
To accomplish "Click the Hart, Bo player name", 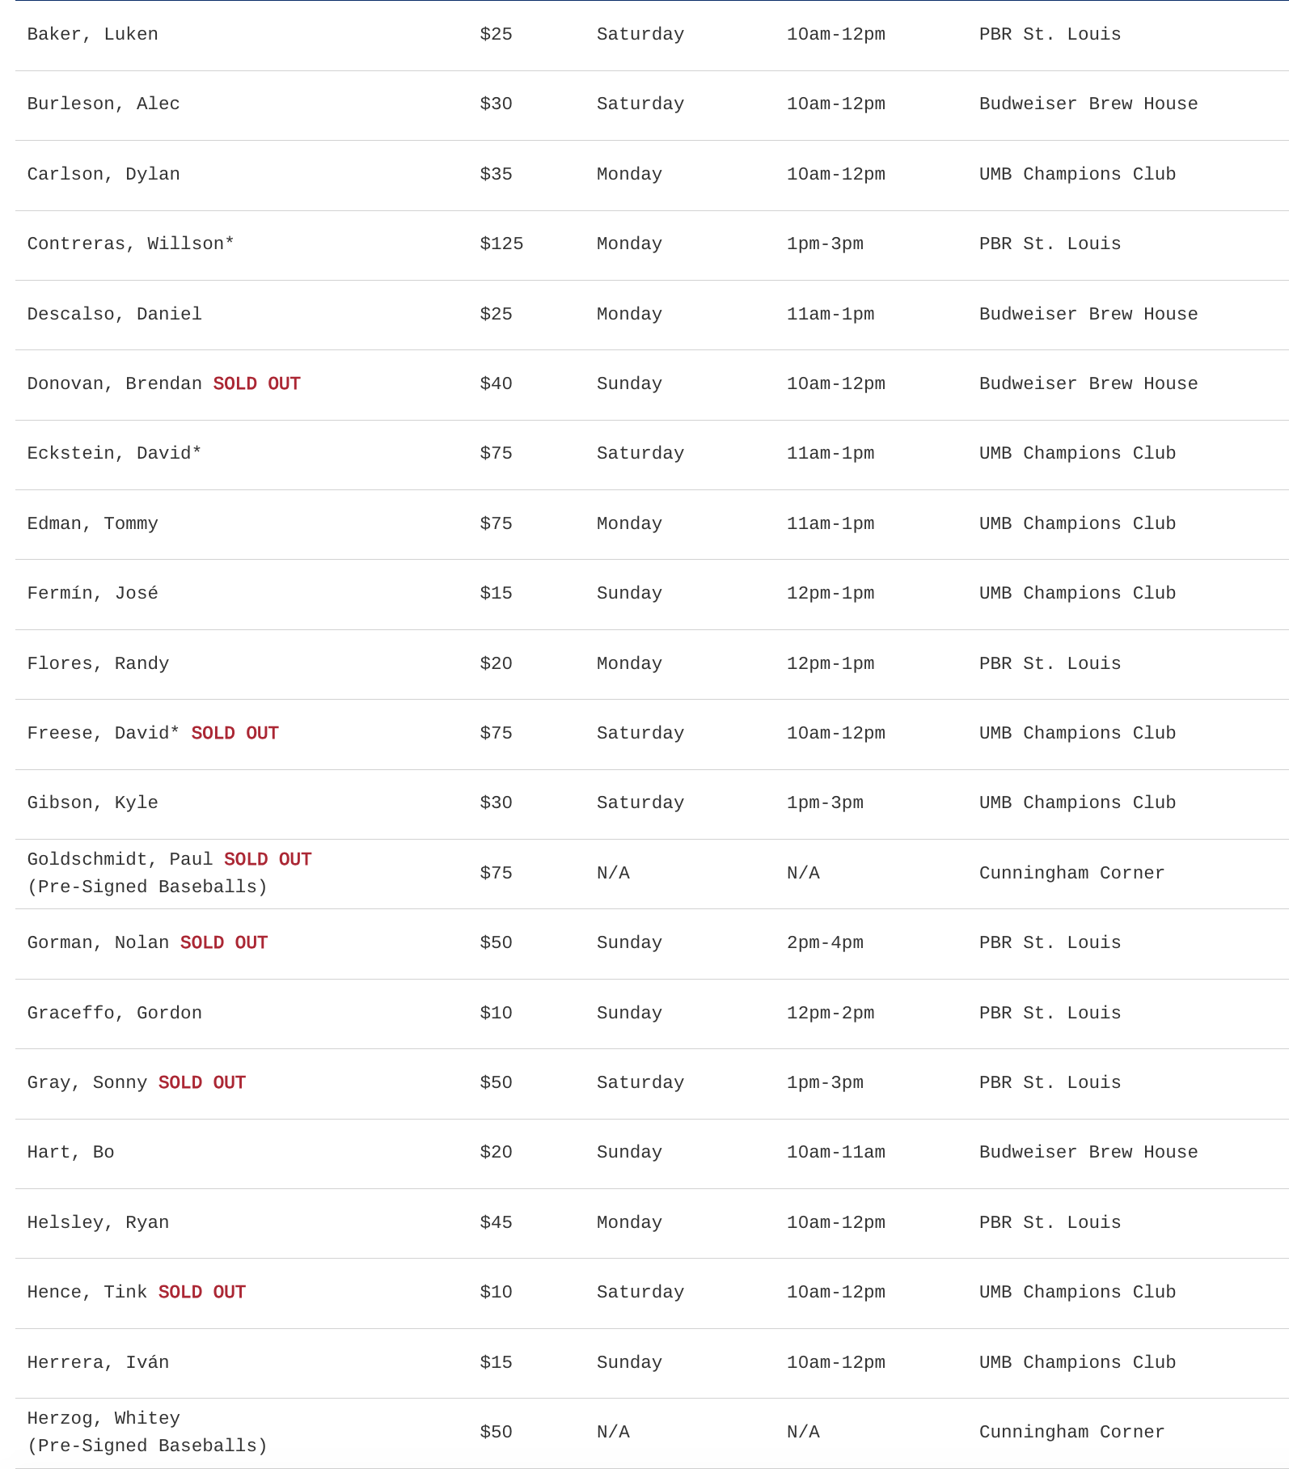I will (70, 1152).
